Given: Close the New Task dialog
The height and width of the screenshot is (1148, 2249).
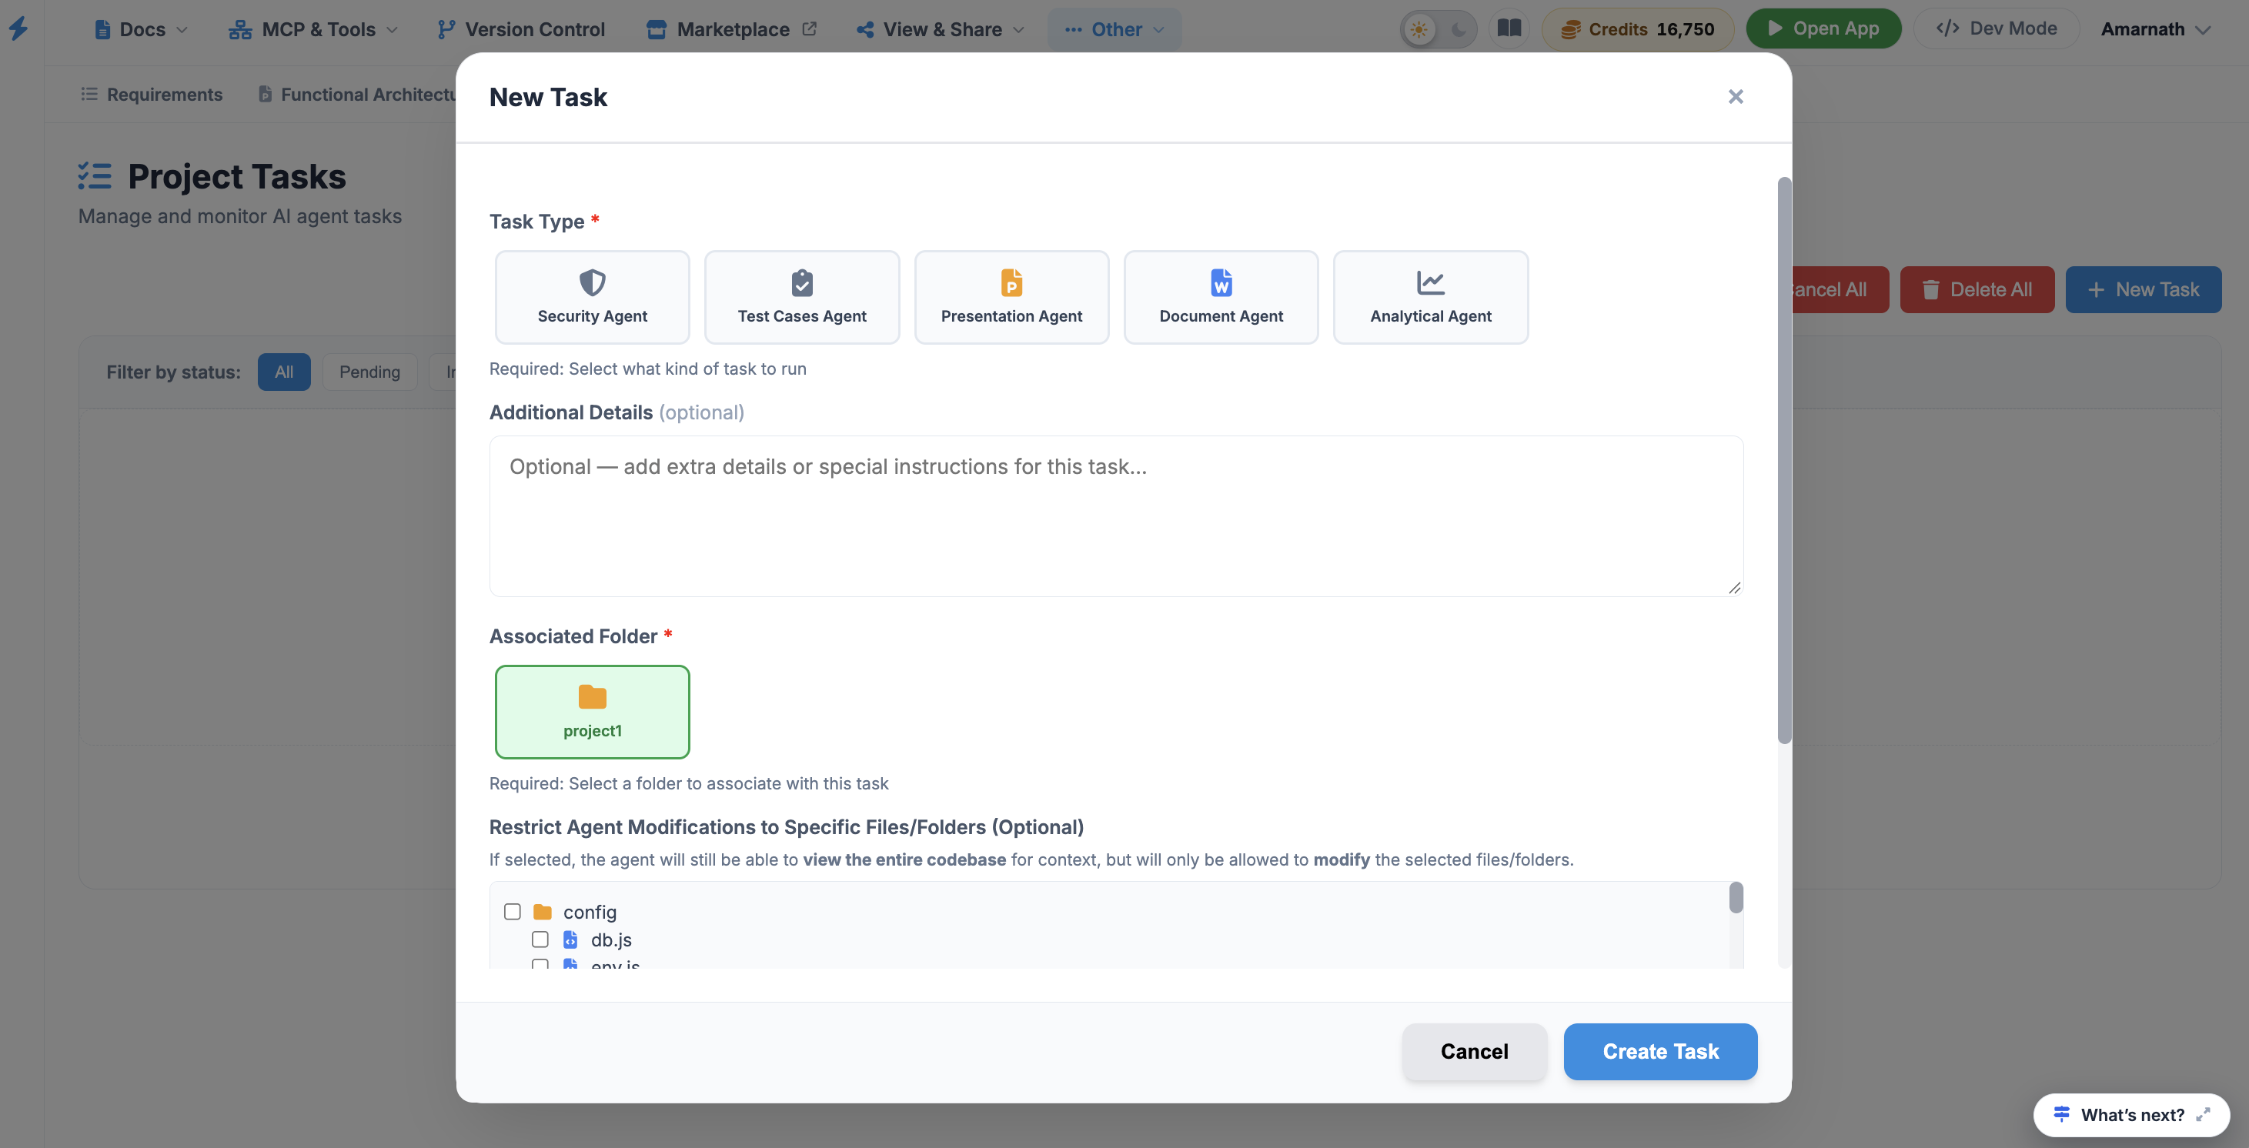Looking at the screenshot, I should tap(1736, 96).
